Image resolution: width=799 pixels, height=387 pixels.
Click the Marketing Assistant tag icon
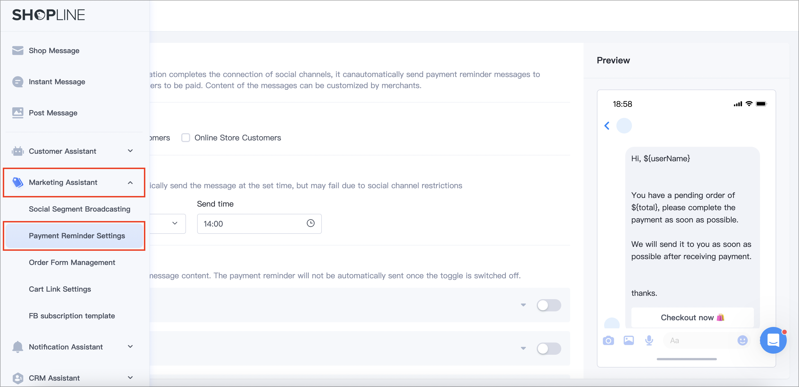coord(18,182)
